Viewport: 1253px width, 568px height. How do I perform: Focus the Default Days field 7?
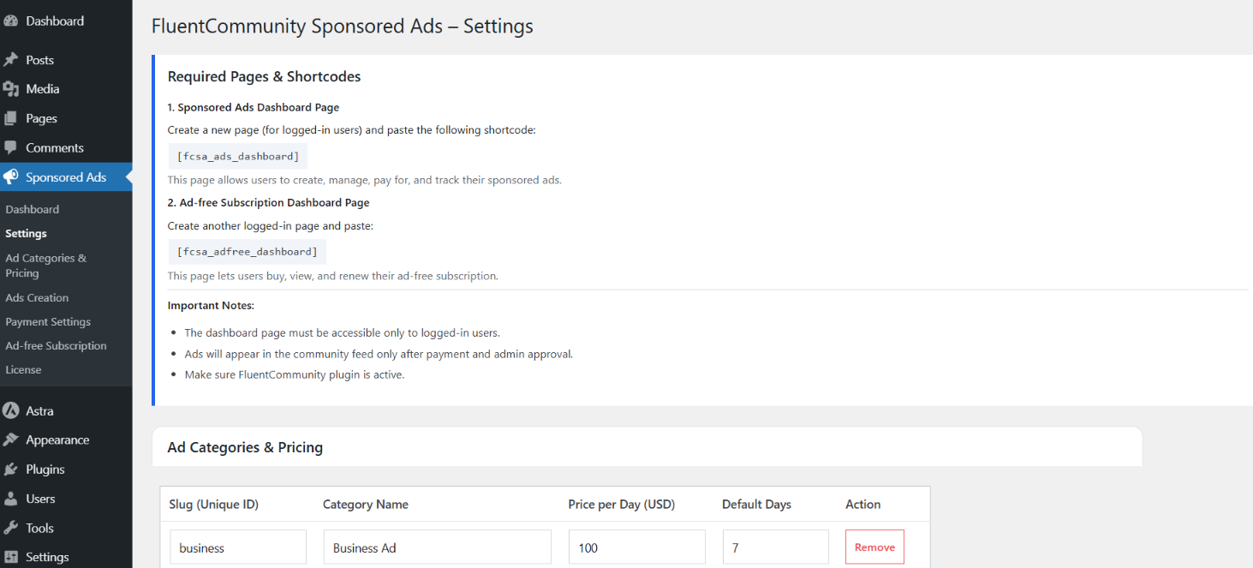776,547
